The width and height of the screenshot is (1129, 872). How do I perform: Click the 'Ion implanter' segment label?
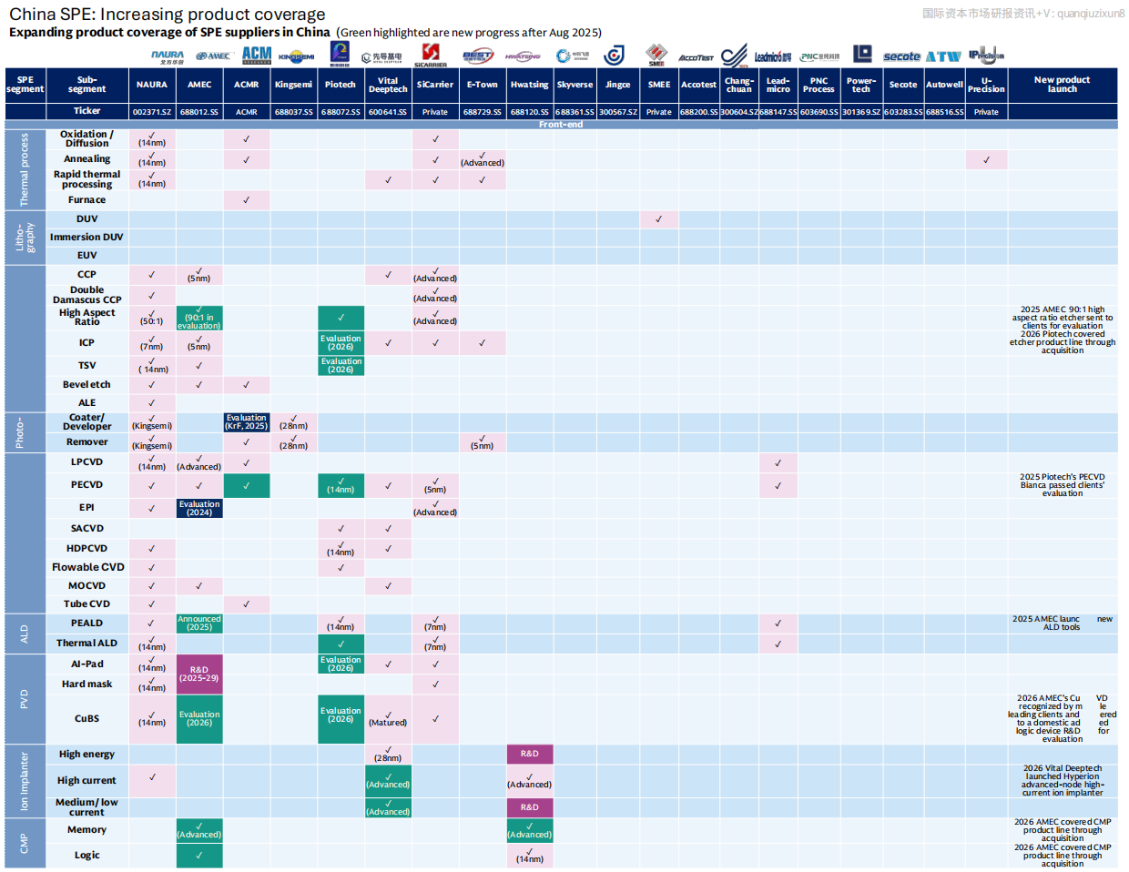25,781
